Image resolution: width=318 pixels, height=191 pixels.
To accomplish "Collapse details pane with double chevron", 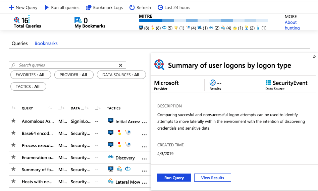I will [x=314, y=57].
